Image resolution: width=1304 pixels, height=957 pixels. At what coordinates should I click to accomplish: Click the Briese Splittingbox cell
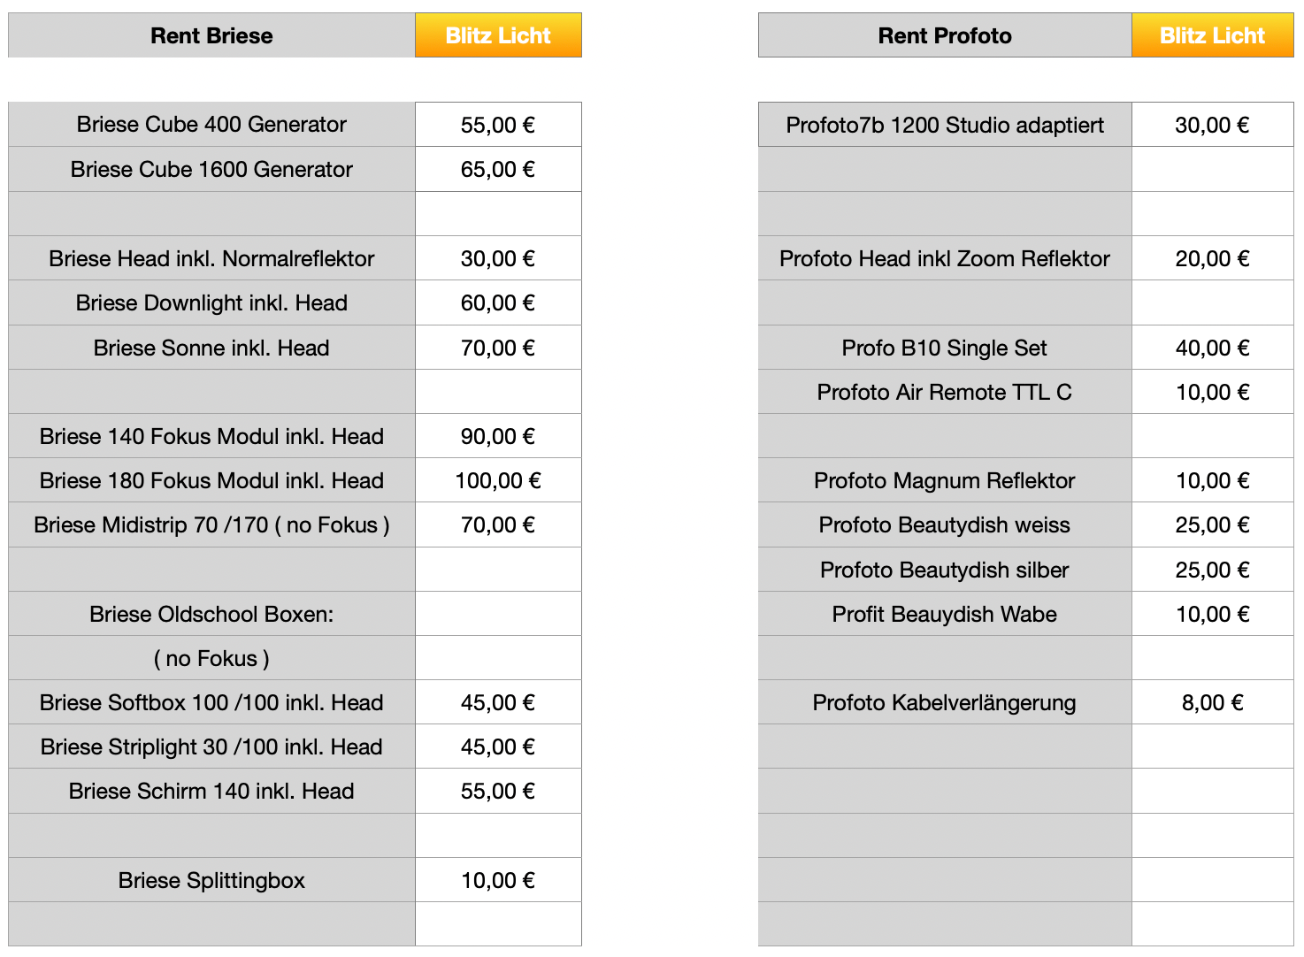211,881
